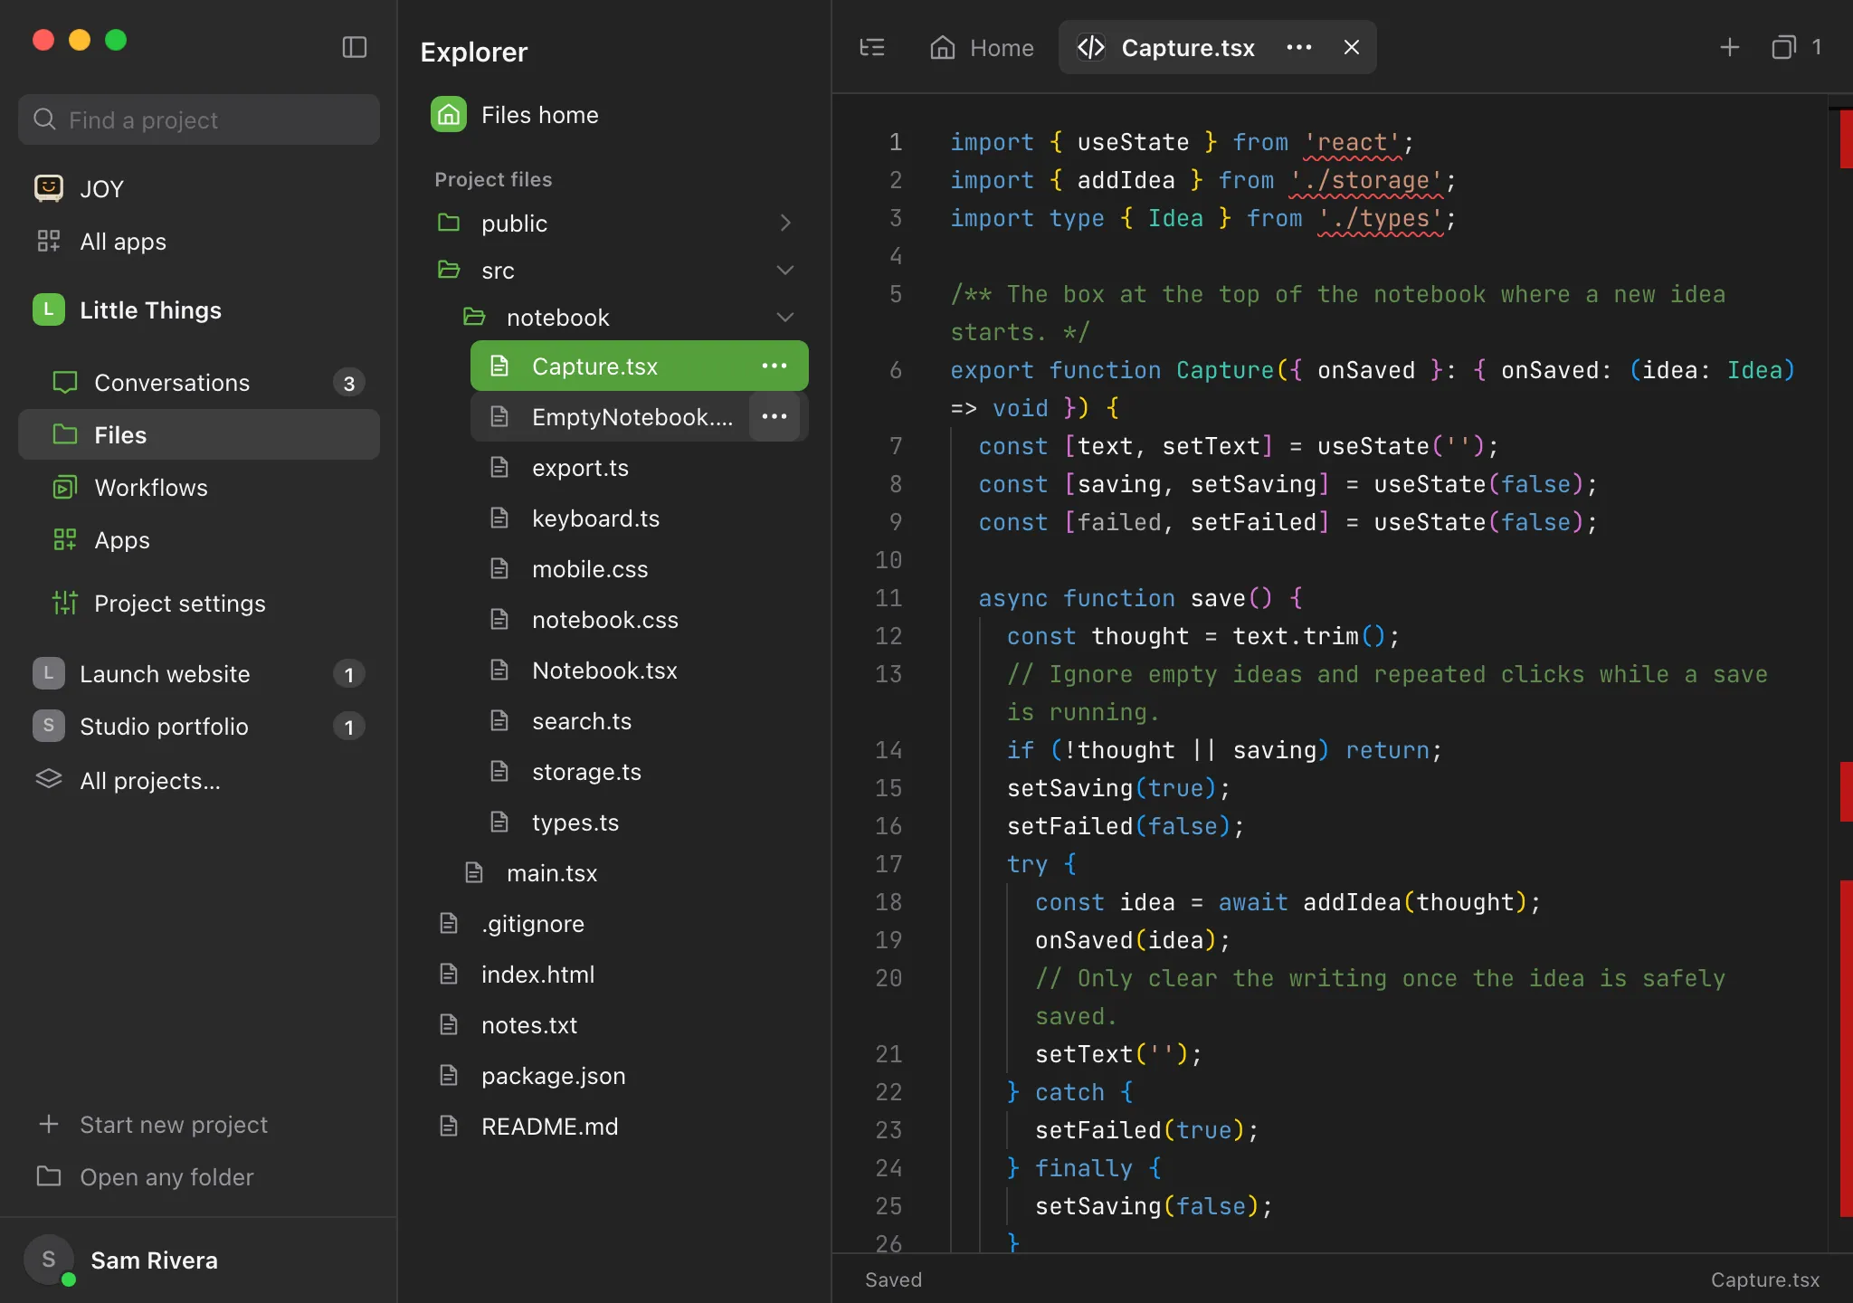Close the Capture.tsx tab
This screenshot has width=1853, height=1303.
1352,47
